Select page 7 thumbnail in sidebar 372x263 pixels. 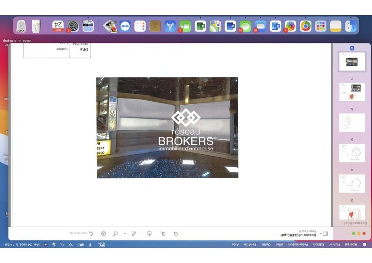pyautogui.click(x=352, y=91)
